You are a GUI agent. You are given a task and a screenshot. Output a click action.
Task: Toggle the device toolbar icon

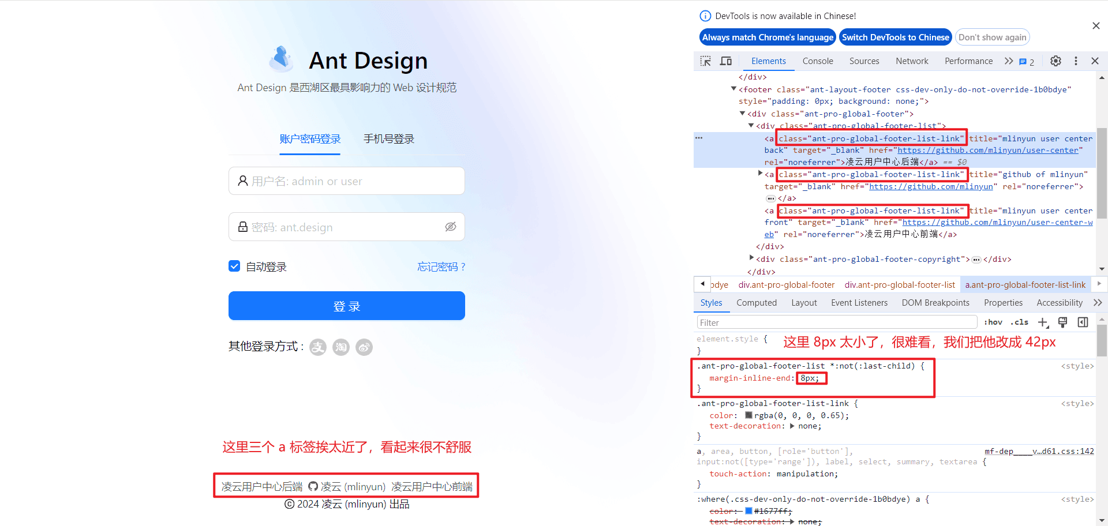726,61
